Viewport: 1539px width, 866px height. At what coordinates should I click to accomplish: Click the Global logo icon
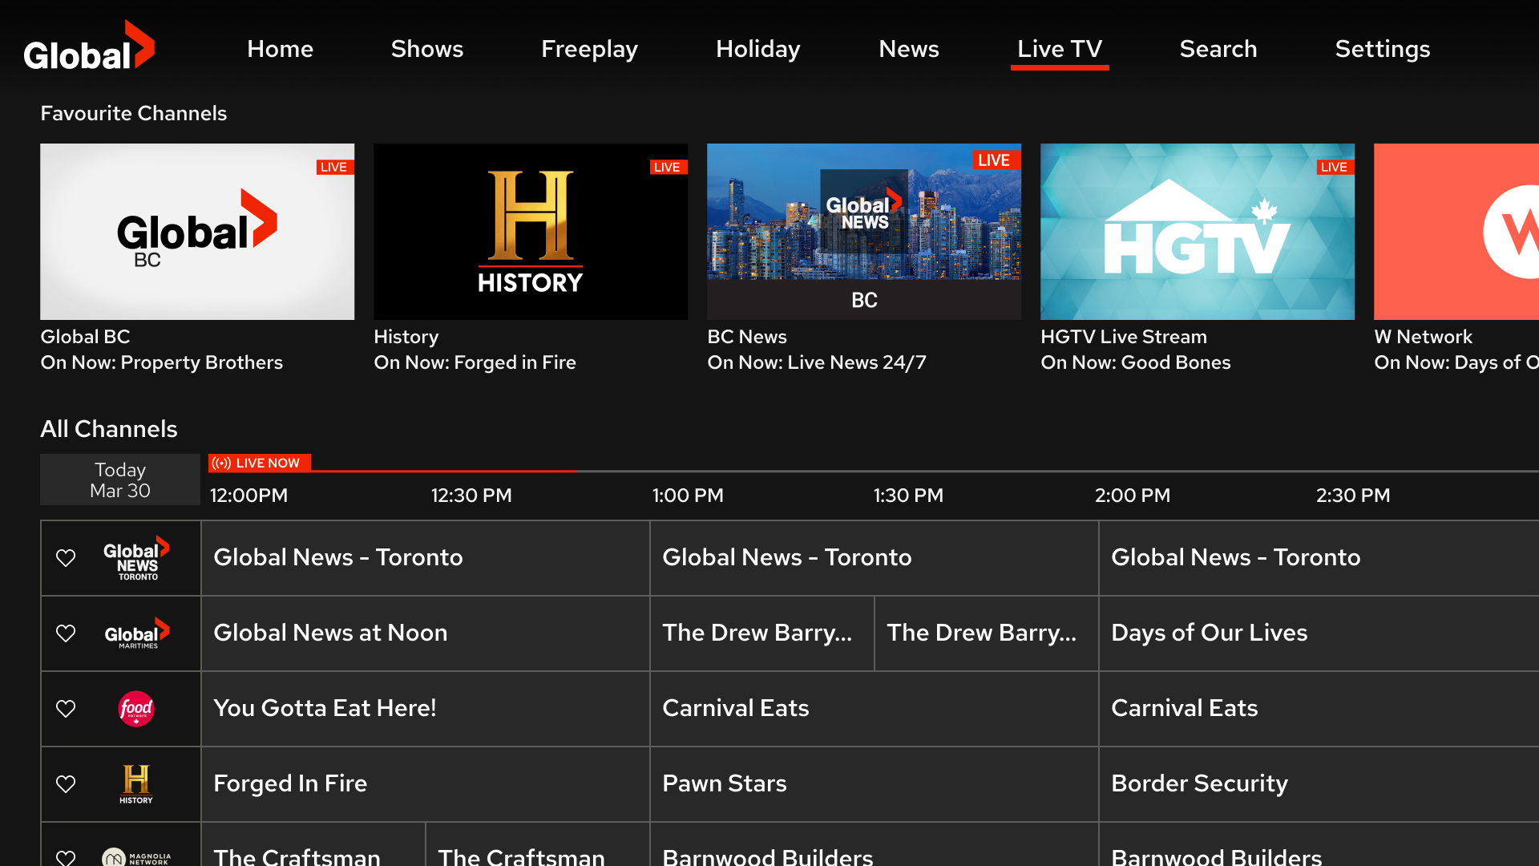click(88, 45)
